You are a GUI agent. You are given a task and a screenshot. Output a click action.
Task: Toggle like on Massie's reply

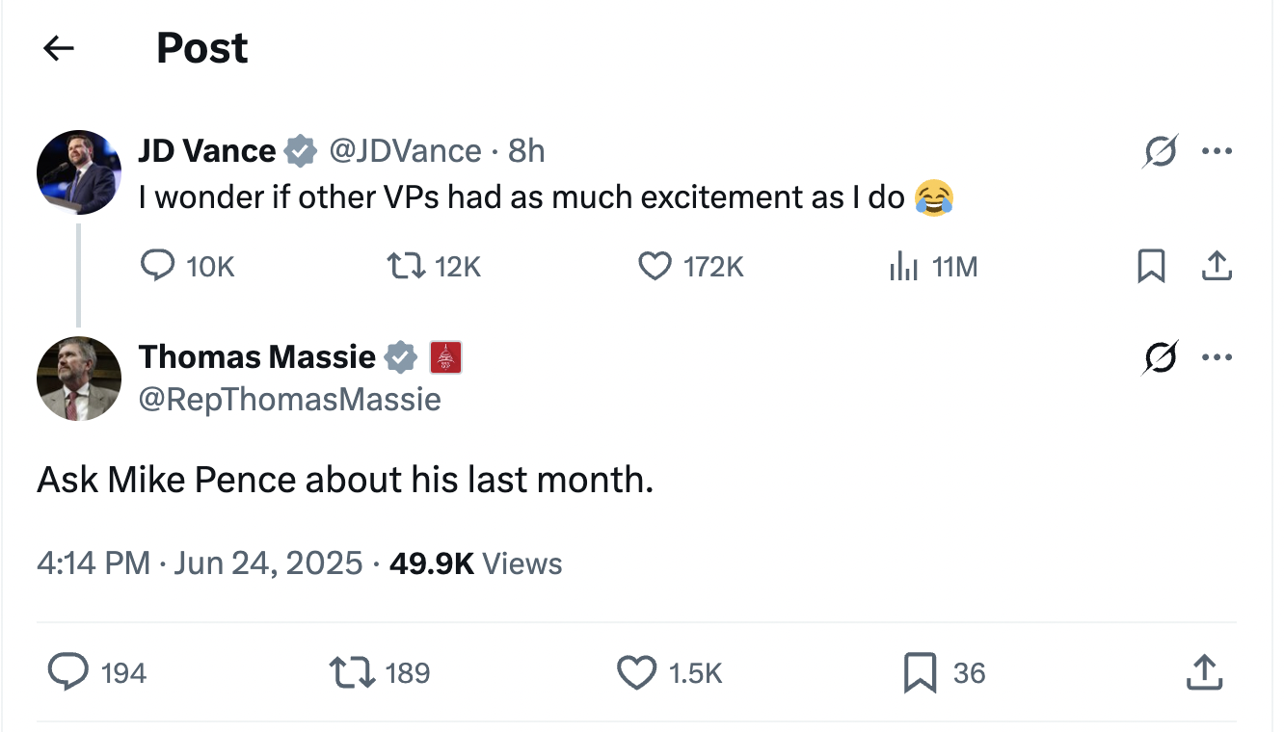[636, 673]
